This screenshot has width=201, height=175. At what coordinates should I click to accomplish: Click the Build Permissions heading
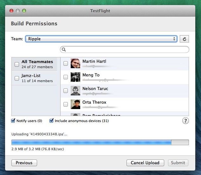(34, 23)
